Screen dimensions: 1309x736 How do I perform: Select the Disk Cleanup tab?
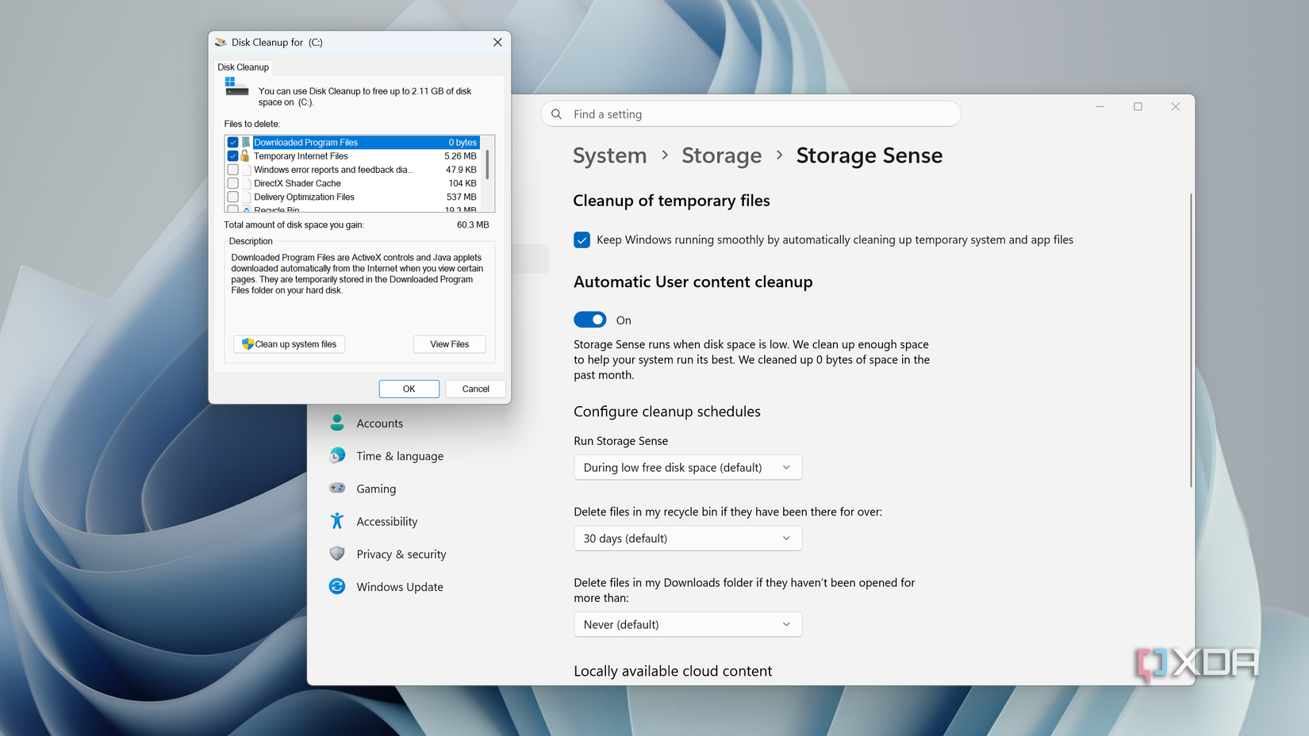click(243, 67)
